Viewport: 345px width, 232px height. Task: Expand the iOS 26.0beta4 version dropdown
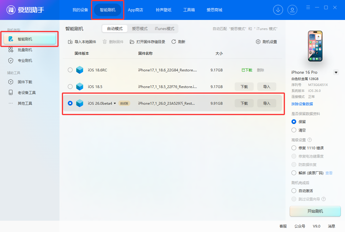[x=115, y=104]
